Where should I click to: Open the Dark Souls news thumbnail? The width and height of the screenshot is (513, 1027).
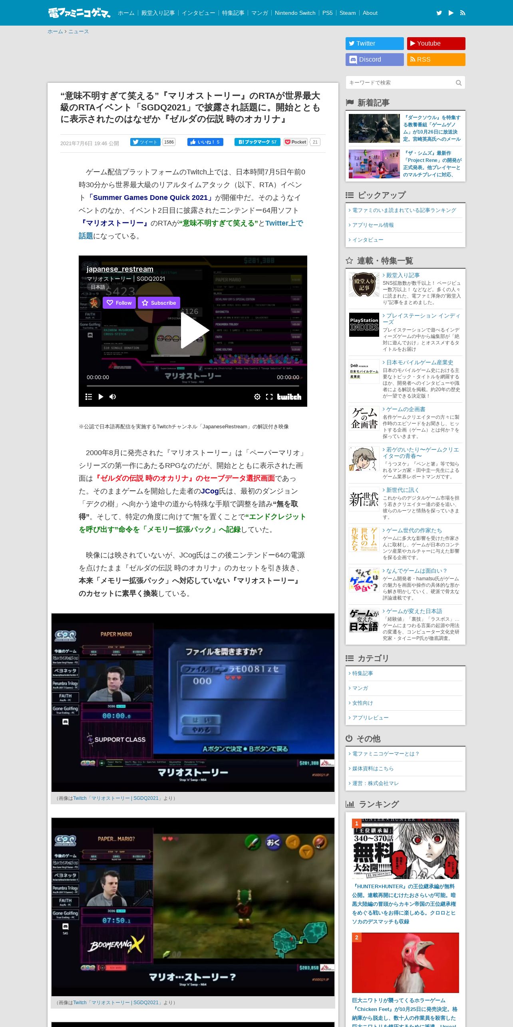(x=374, y=128)
